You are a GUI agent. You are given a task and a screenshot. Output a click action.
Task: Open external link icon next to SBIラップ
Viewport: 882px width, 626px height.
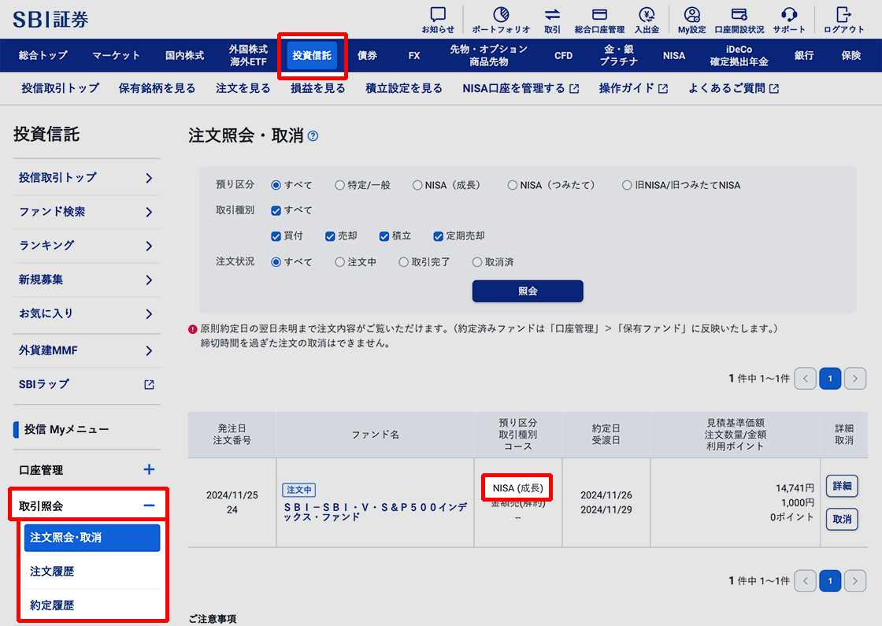pos(149,385)
